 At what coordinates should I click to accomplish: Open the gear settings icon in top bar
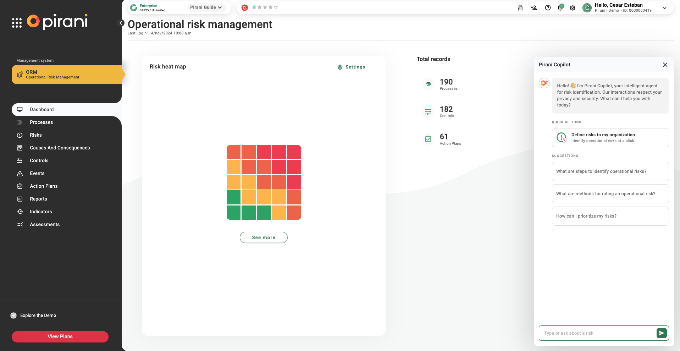click(x=573, y=8)
